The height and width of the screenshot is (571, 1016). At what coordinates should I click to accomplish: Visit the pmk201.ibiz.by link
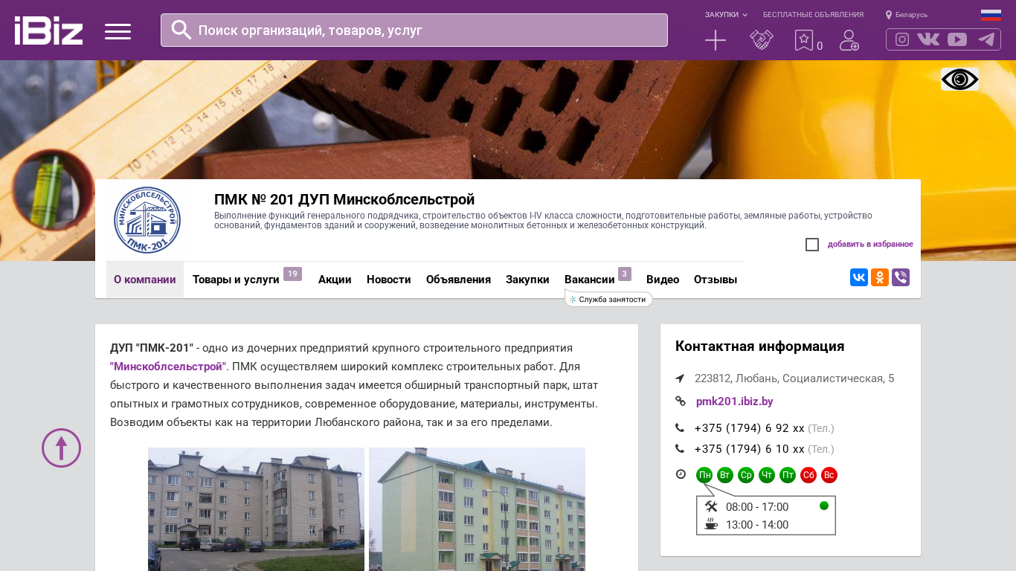735,401
